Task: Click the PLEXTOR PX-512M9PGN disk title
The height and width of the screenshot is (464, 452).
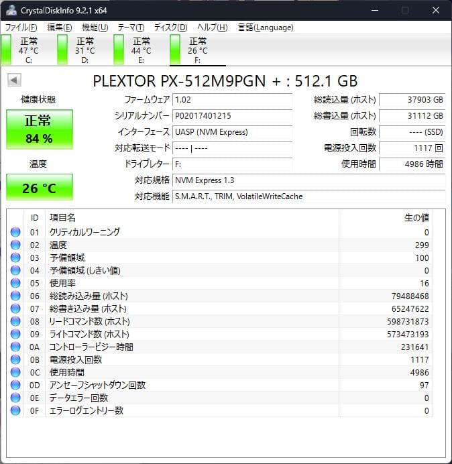Action: [x=225, y=80]
